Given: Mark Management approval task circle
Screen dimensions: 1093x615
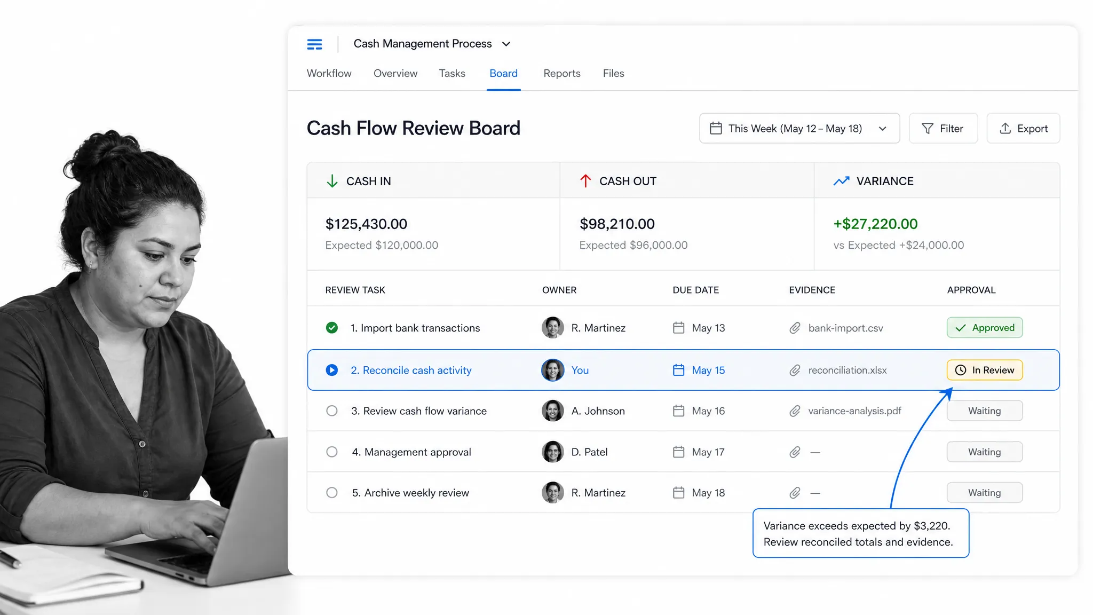Looking at the screenshot, I should [332, 452].
